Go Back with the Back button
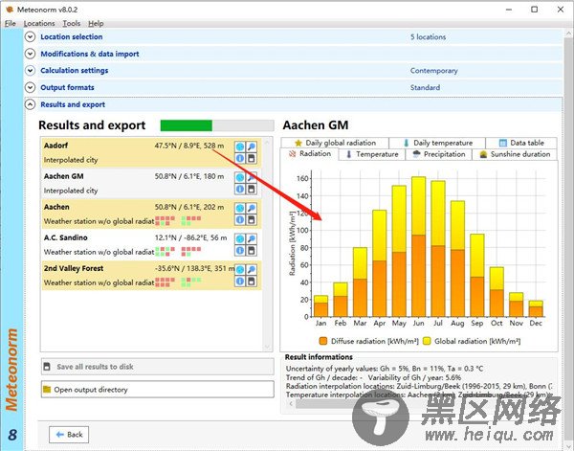 [x=69, y=435]
